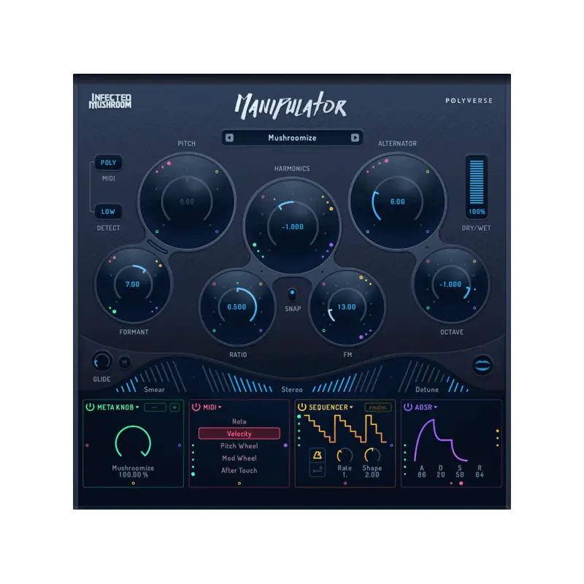584x584 pixels.
Task: Click the 100.00 % meta knob value
Action: (x=134, y=475)
